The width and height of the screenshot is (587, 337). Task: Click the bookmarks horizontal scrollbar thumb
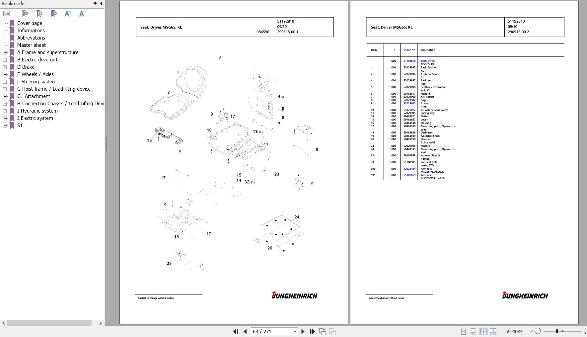pyautogui.click(x=49, y=323)
